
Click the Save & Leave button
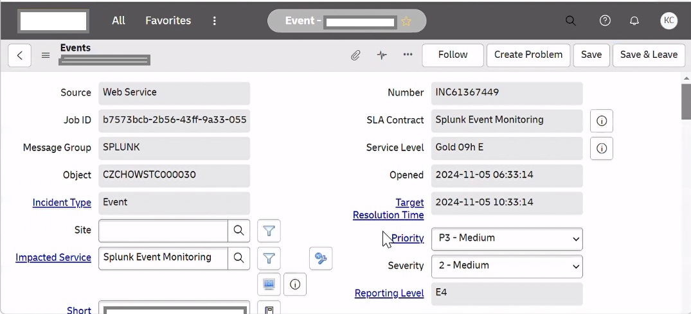649,55
